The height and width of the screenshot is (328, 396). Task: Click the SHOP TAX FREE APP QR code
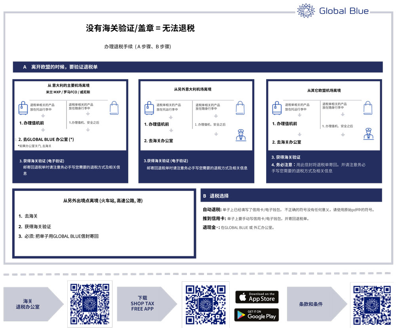[x=206, y=305]
